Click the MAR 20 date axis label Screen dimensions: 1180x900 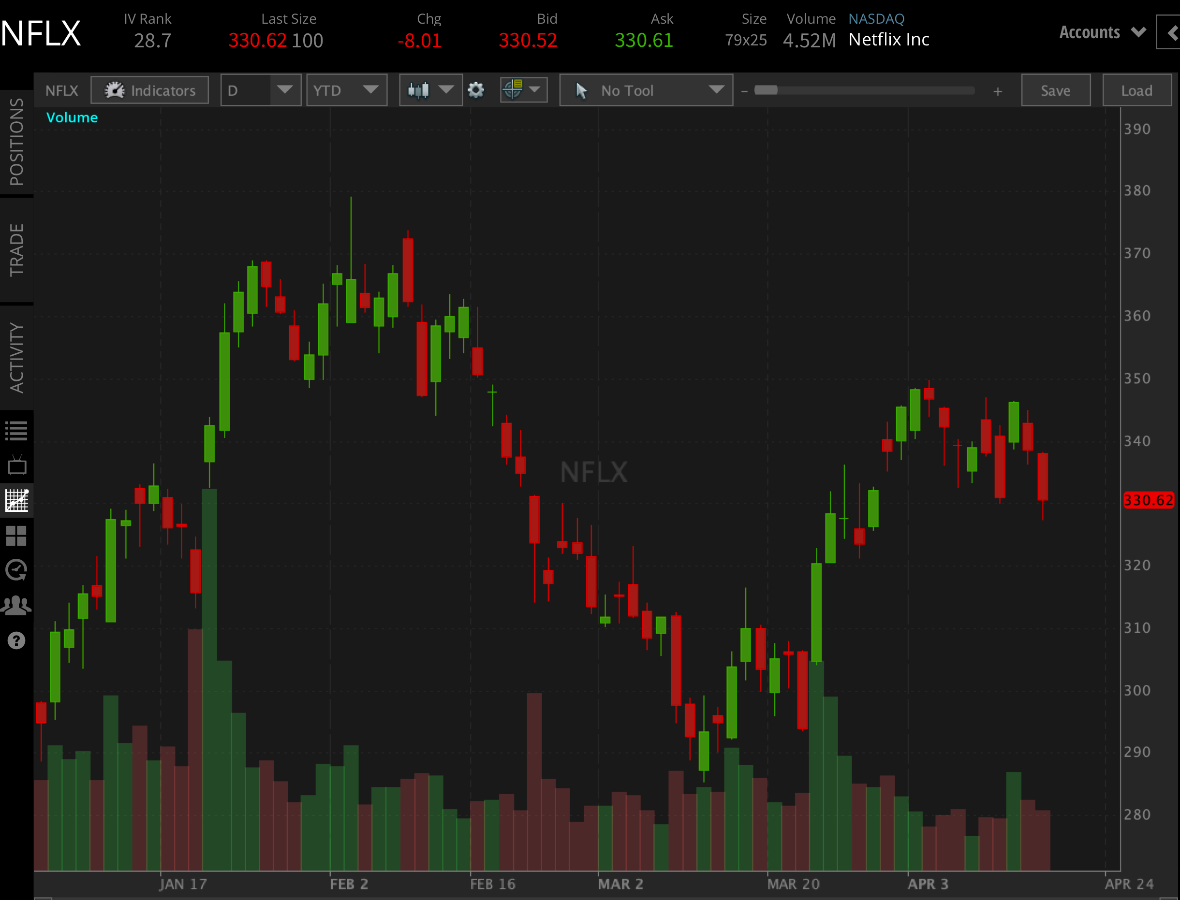[793, 884]
